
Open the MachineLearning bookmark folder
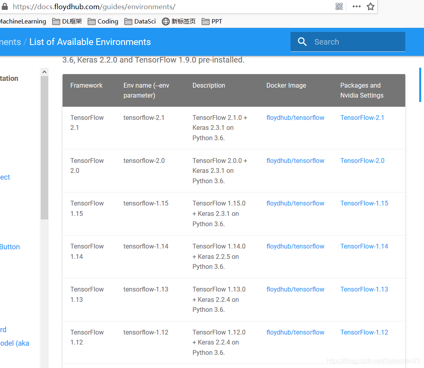23,22
